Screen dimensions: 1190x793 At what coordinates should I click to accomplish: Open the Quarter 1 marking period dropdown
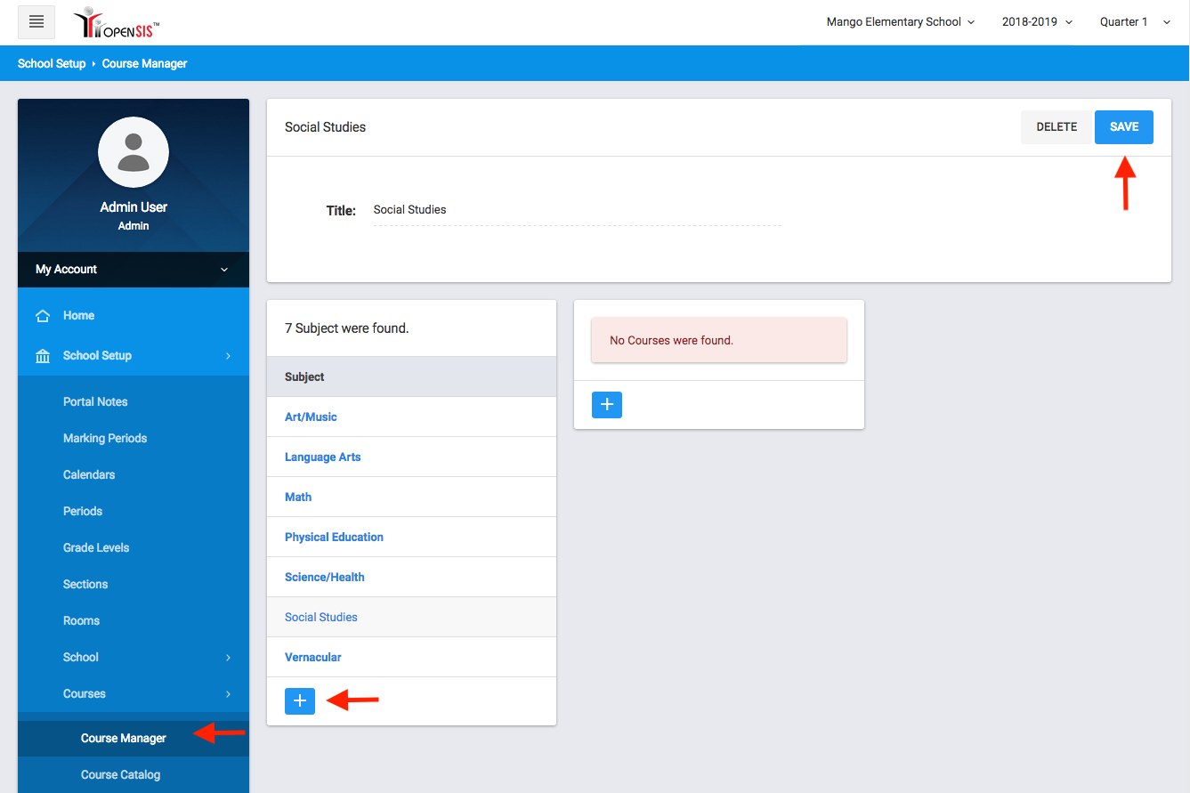point(1135,22)
